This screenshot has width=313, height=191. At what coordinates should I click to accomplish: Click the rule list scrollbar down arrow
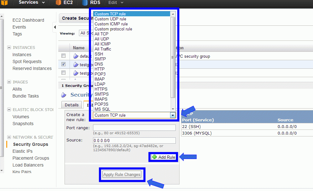(x=173, y=109)
